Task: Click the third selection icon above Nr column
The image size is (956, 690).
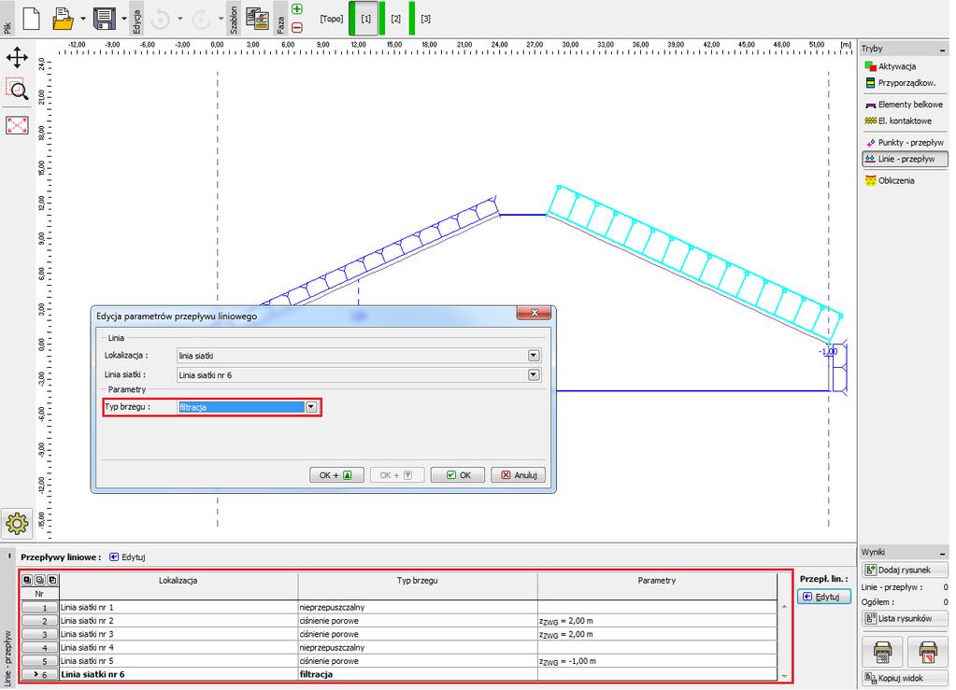Action: point(52,580)
